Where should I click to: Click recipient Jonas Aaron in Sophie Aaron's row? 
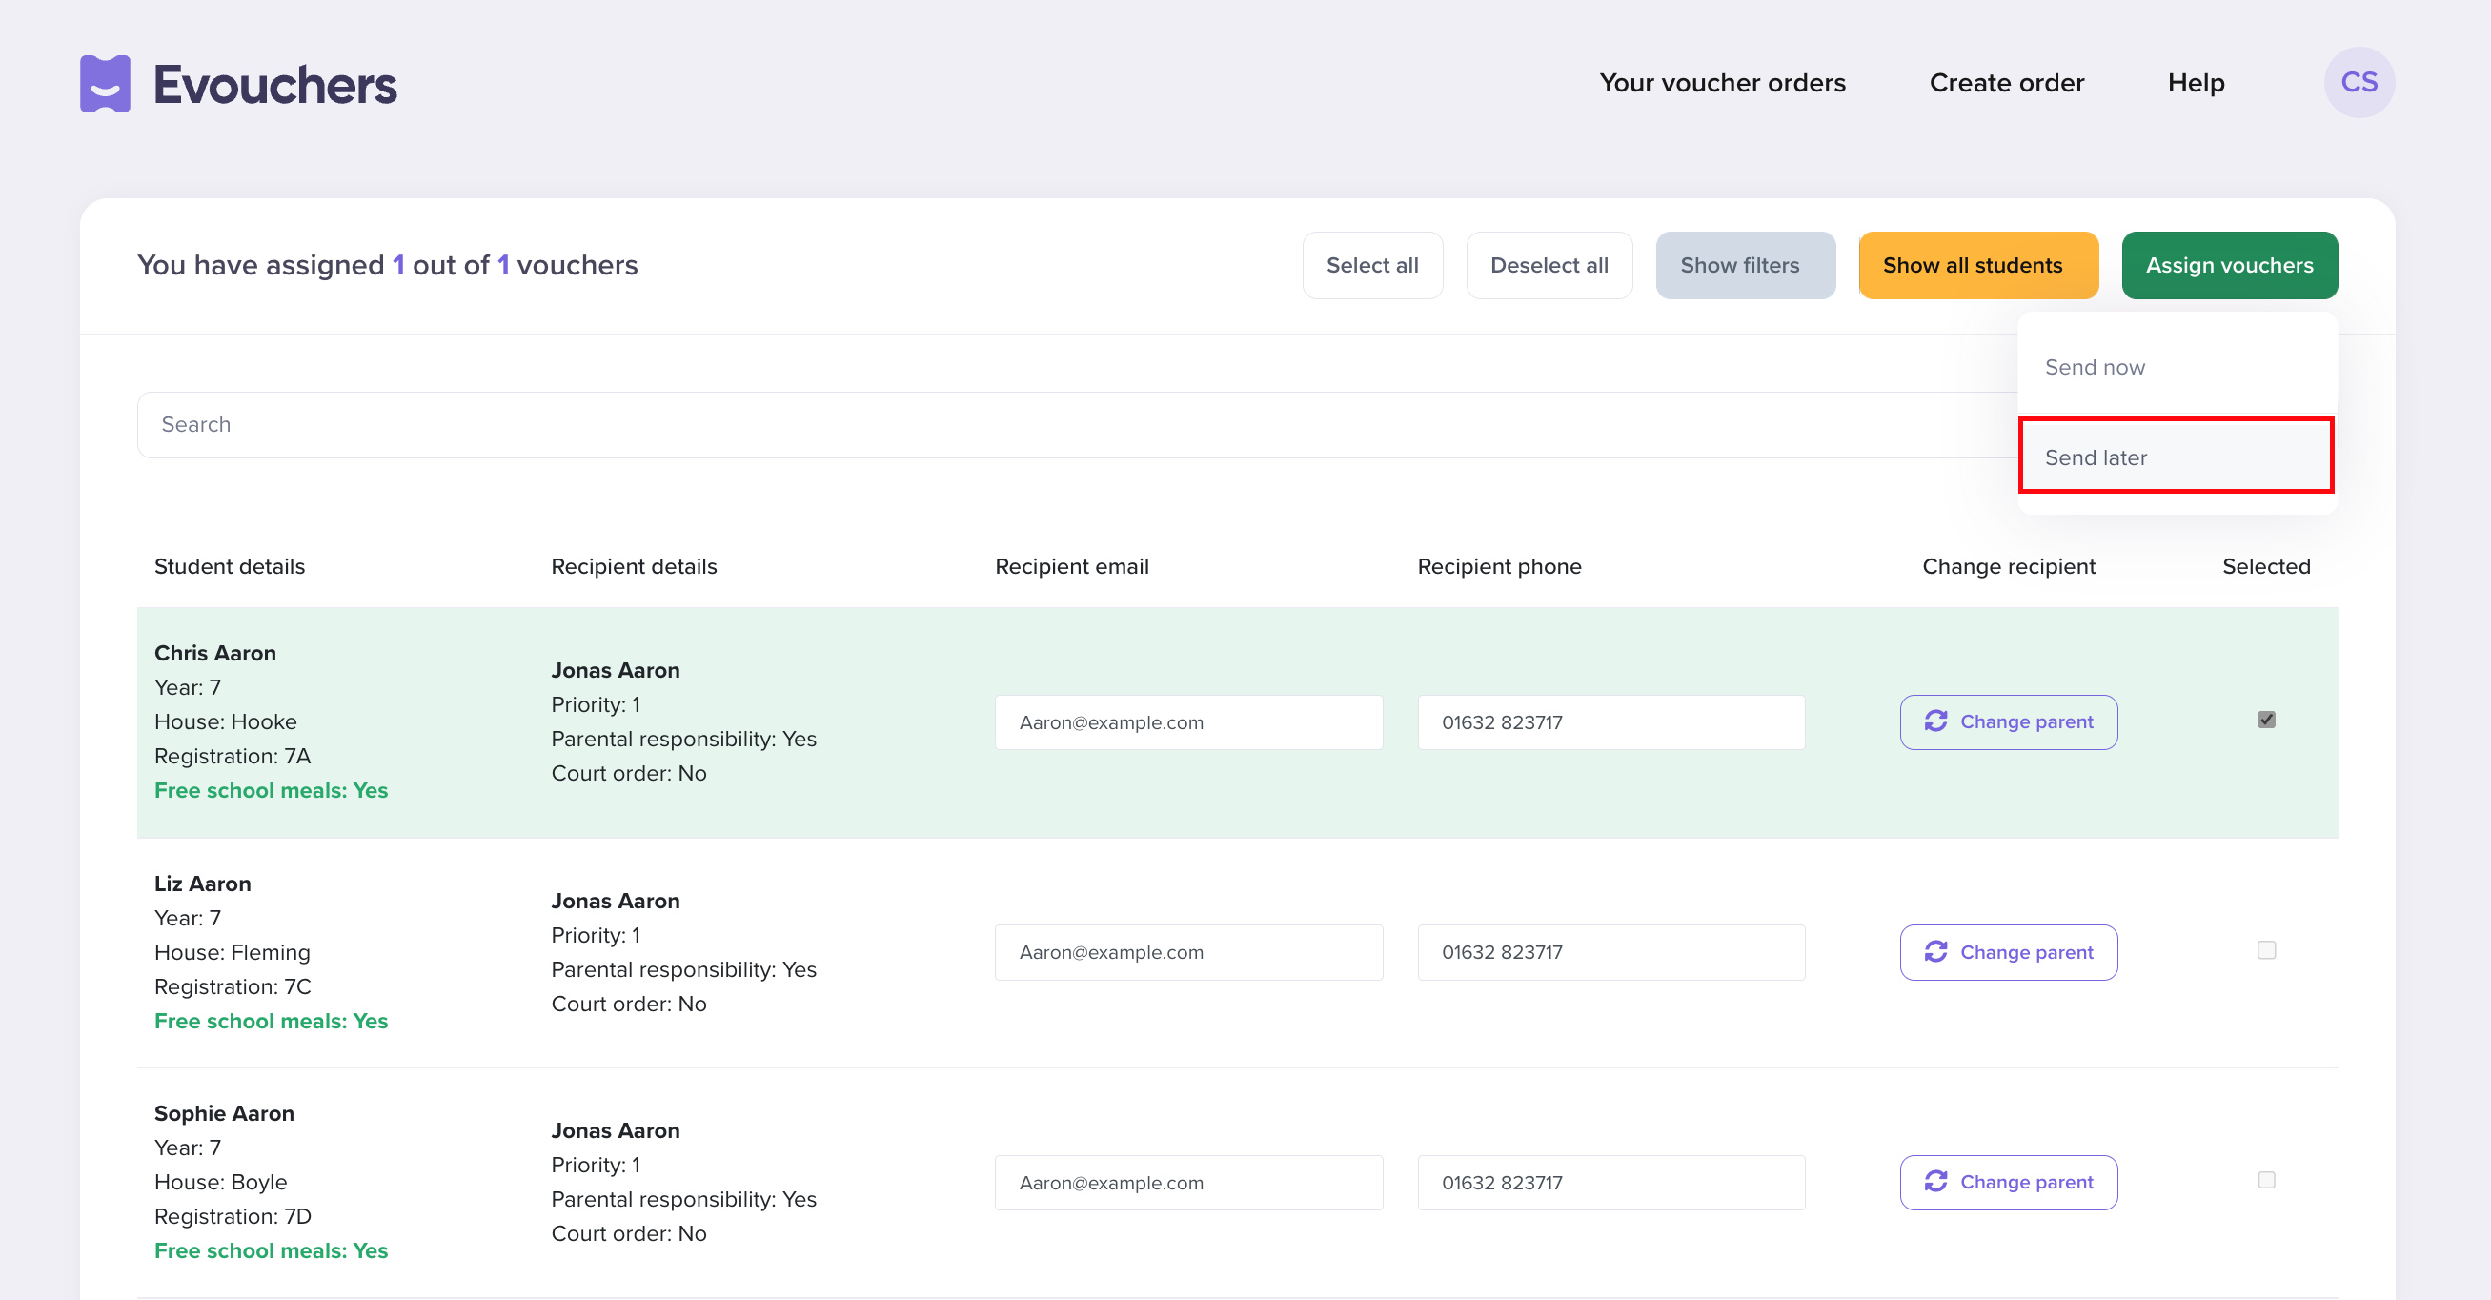point(615,1130)
